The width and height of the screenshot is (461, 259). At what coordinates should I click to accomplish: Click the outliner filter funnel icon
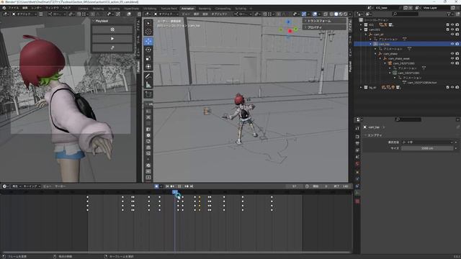point(449,14)
